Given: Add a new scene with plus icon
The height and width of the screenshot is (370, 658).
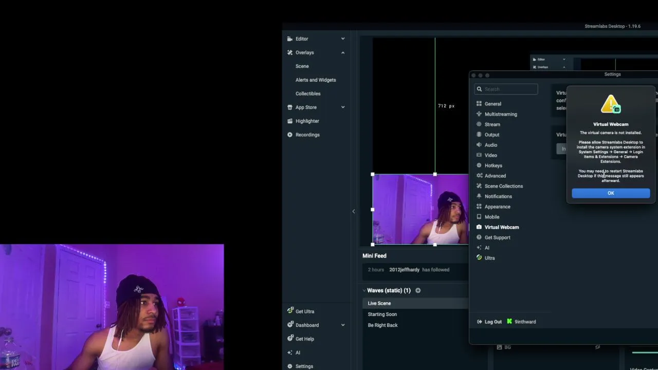Looking at the screenshot, I should pyautogui.click(x=418, y=290).
